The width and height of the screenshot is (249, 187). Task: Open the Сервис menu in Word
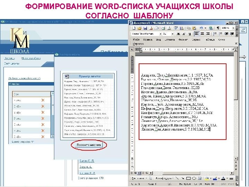(196, 39)
